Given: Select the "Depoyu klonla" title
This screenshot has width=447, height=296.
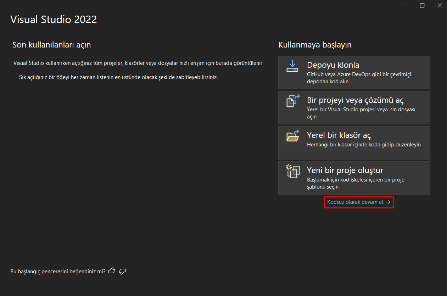Looking at the screenshot, I should 333,65.
